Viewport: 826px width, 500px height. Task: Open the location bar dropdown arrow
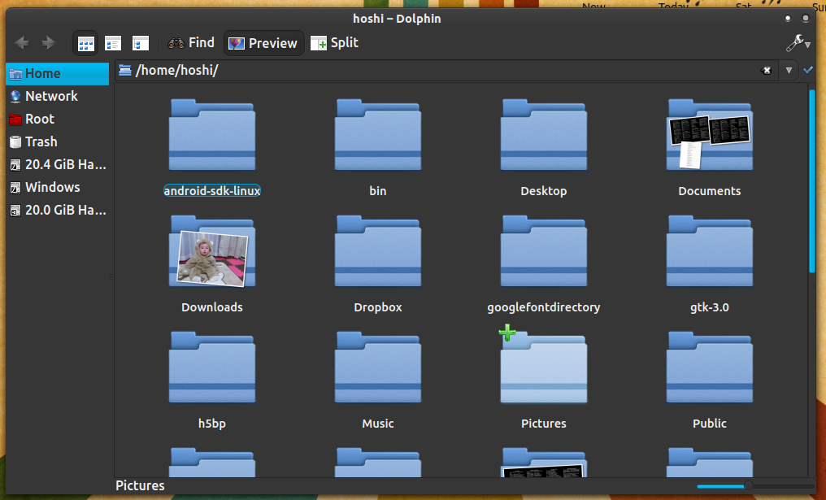point(788,70)
